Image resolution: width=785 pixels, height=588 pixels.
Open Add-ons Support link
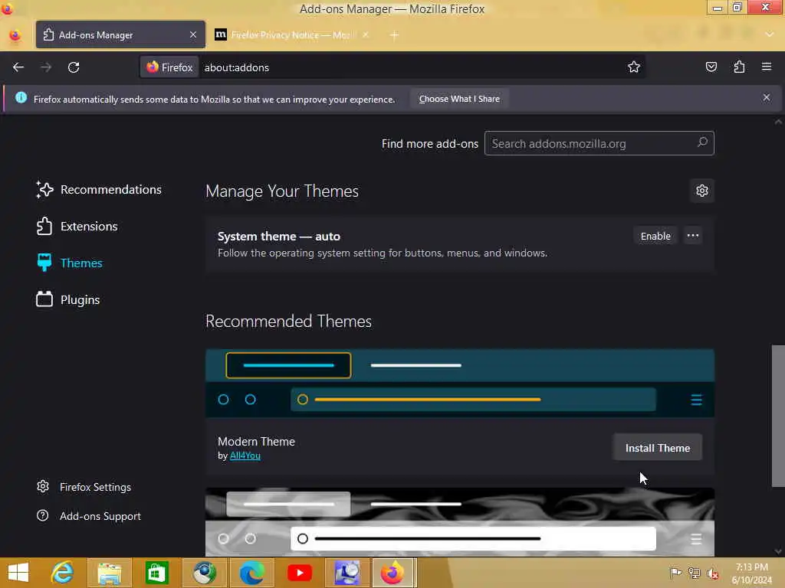pos(89,516)
